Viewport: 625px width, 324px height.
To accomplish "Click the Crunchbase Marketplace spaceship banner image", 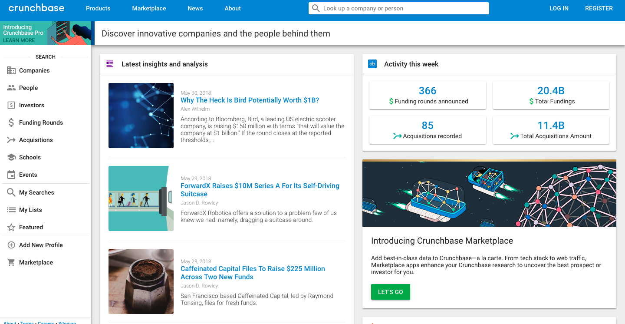I will pos(489,193).
